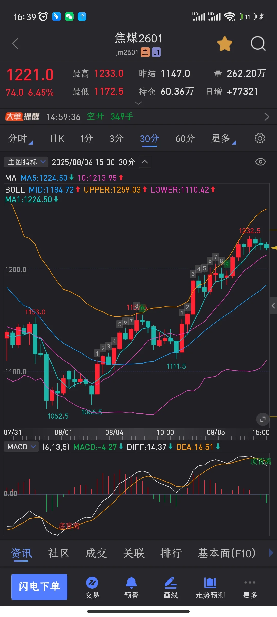Tap the current price 1221.0
277x617 pixels.
pyautogui.click(x=30, y=75)
